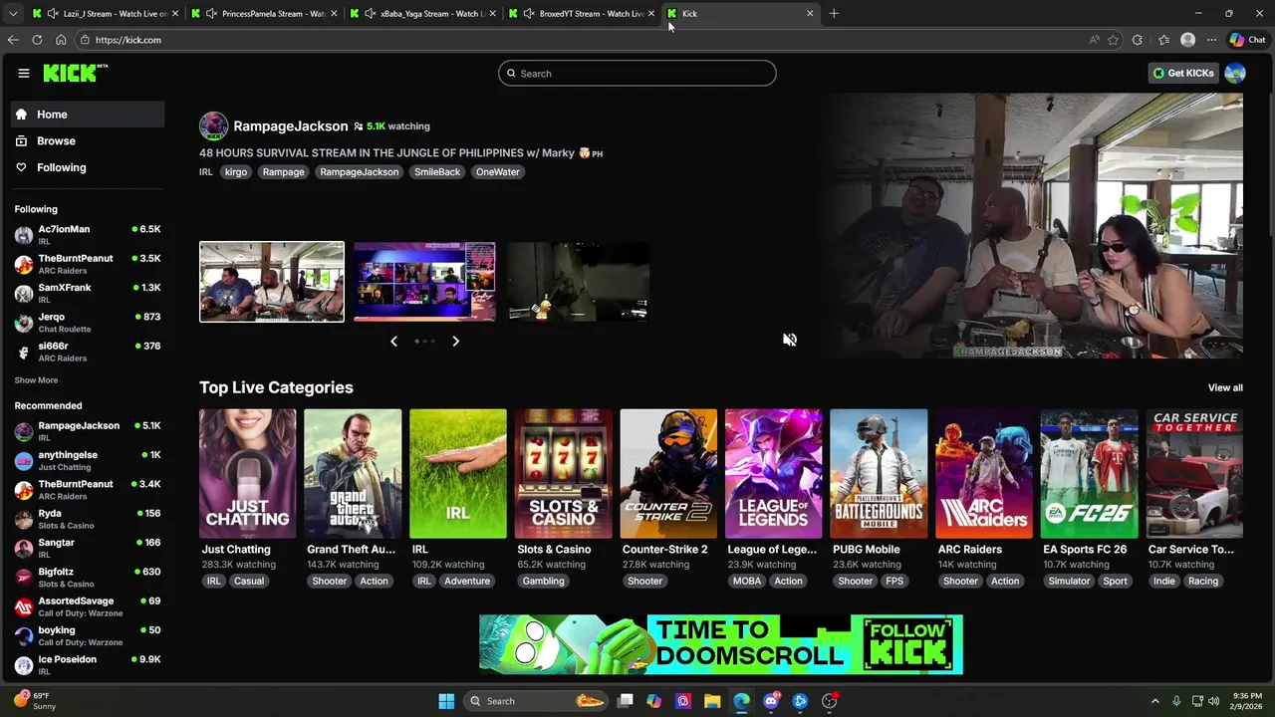Switch to BroxedYT Stream browser tab
The image size is (1275, 717).
[583, 14]
